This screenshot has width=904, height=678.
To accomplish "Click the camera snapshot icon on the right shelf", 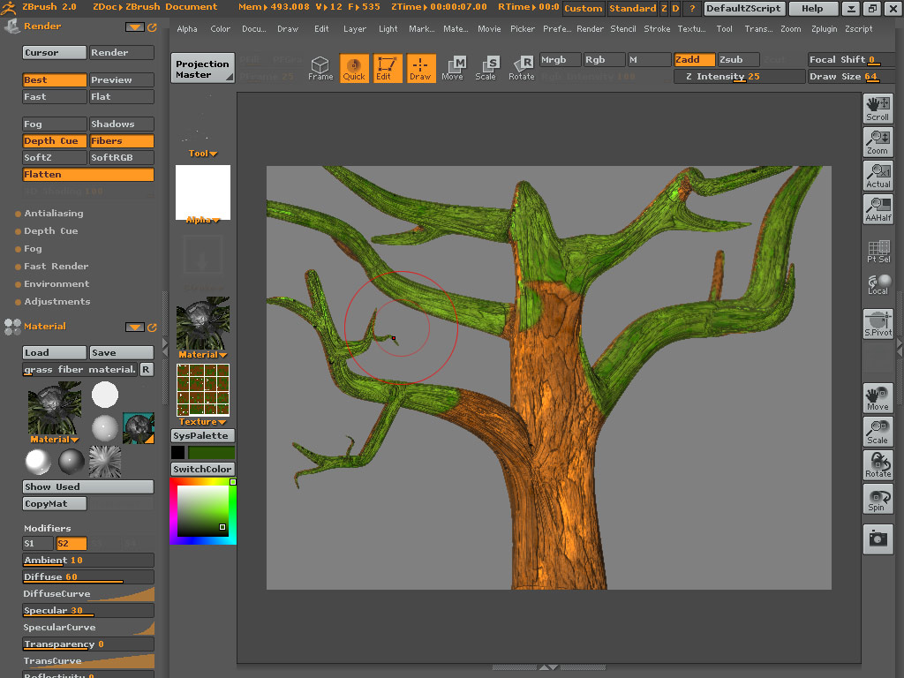I will (878, 539).
